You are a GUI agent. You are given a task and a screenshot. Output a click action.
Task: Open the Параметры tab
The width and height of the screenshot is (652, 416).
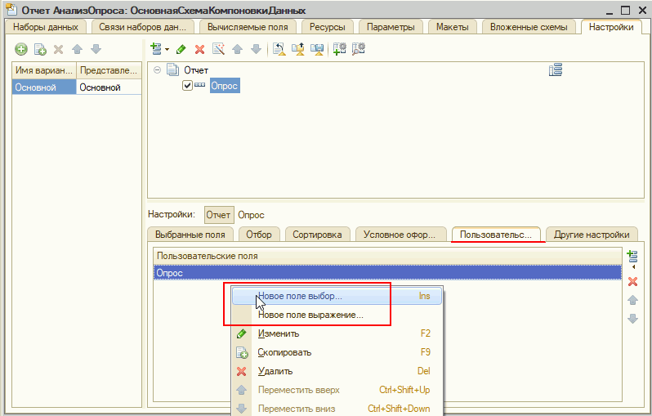click(x=391, y=27)
